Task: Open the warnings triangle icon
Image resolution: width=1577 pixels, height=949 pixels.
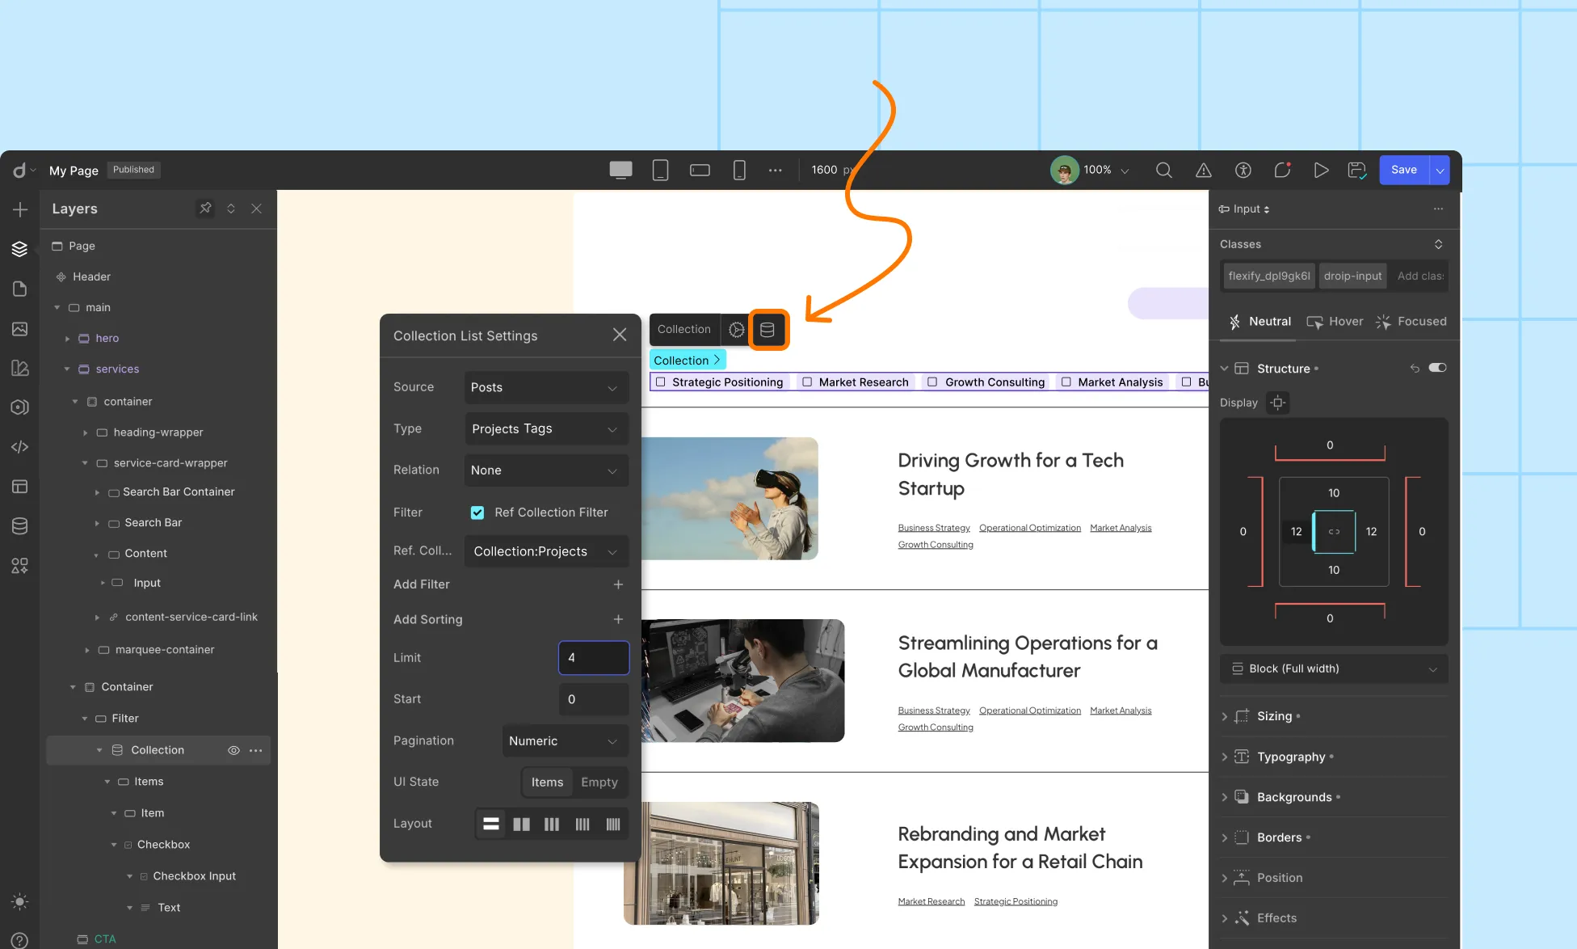Action: 1204,170
